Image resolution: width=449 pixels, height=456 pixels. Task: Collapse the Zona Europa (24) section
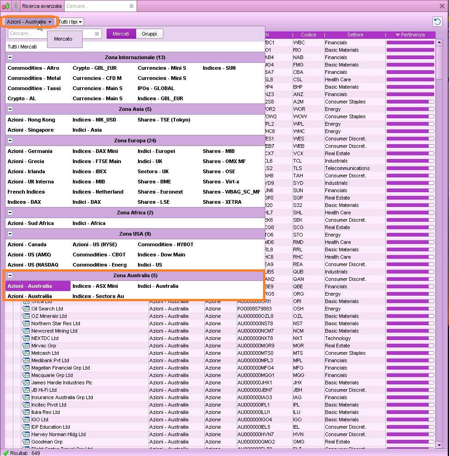(x=10, y=140)
